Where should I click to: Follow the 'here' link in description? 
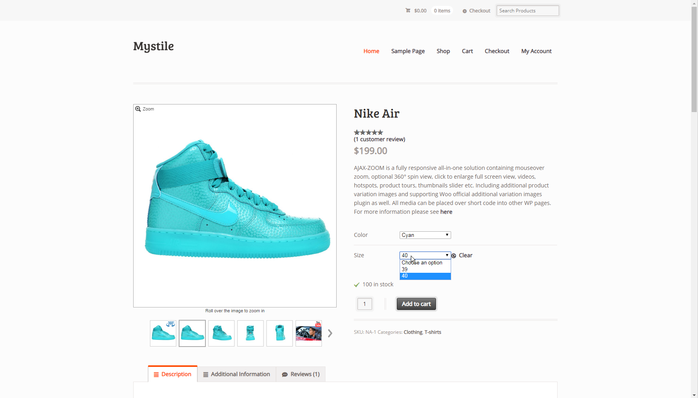(446, 212)
